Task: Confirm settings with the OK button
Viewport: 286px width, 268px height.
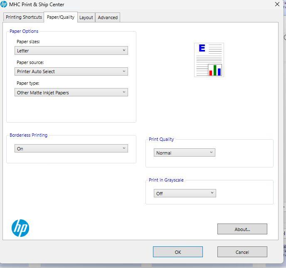Action: (x=178, y=252)
